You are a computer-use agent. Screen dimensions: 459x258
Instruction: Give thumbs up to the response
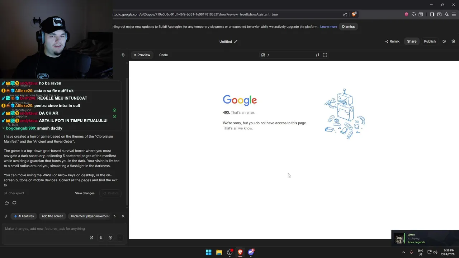[x=6, y=203]
